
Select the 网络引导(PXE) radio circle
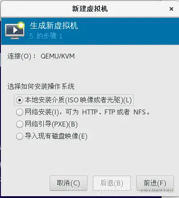click(20, 124)
